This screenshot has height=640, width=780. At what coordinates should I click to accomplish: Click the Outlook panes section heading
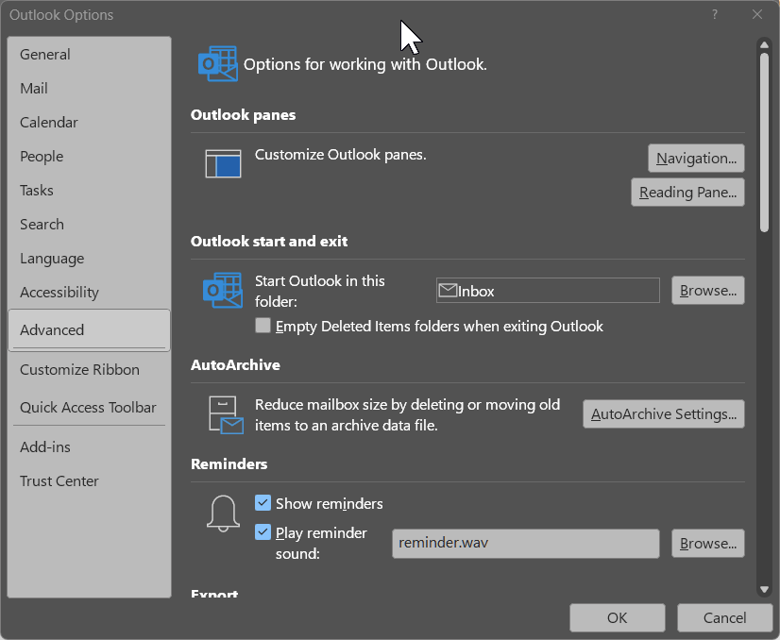pyautogui.click(x=243, y=115)
